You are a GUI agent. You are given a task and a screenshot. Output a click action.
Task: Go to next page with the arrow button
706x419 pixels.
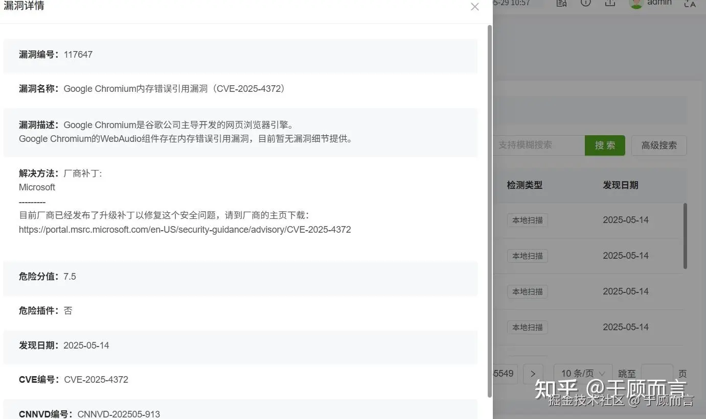533,374
